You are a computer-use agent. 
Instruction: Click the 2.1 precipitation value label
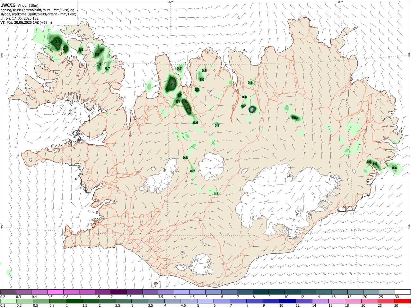[x=65, y=49]
